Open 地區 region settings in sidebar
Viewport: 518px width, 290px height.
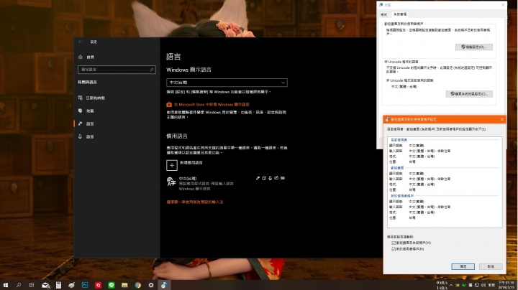click(86, 111)
